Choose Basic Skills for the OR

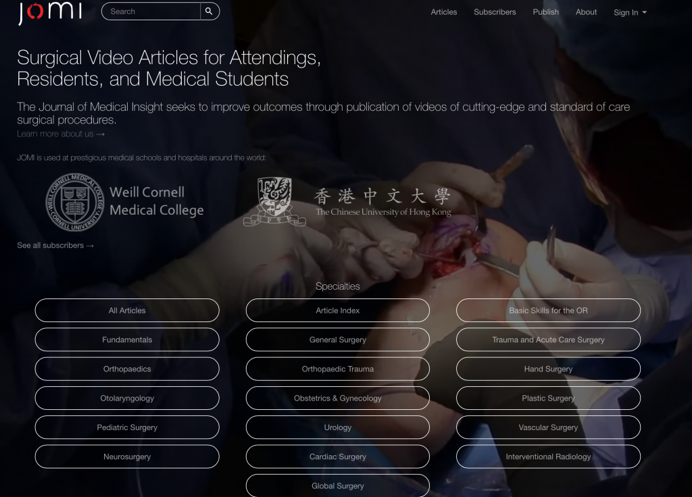coord(548,311)
